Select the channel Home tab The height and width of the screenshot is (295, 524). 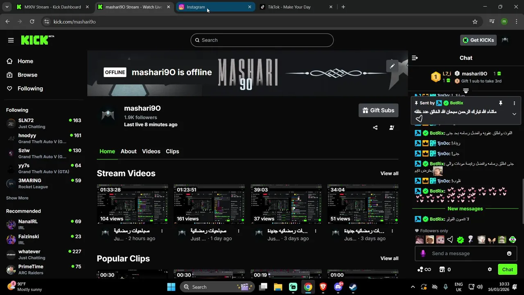pyautogui.click(x=107, y=151)
